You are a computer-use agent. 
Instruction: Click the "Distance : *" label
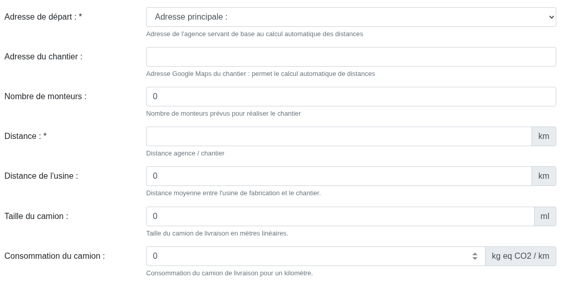[x=26, y=136]
